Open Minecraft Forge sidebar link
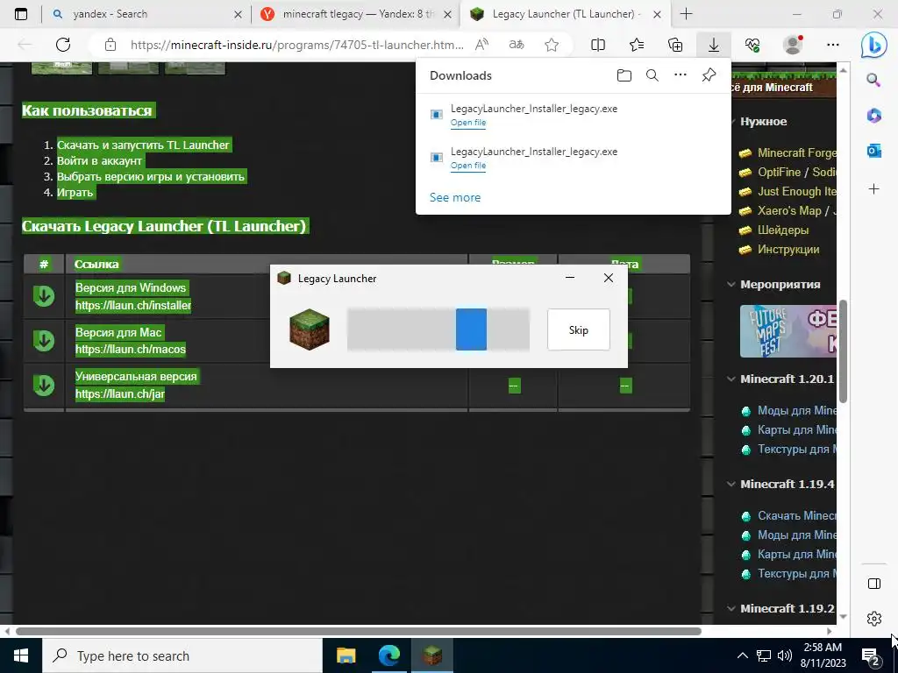898x673 pixels. coord(796,152)
